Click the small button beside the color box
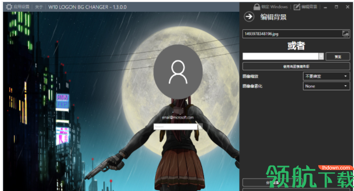The width and height of the screenshot is (354, 191). click(x=338, y=57)
